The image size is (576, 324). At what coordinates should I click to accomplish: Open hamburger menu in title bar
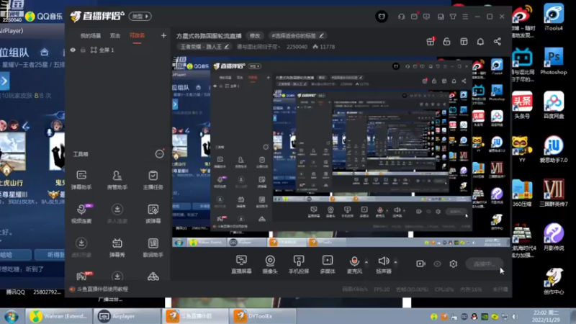465,17
